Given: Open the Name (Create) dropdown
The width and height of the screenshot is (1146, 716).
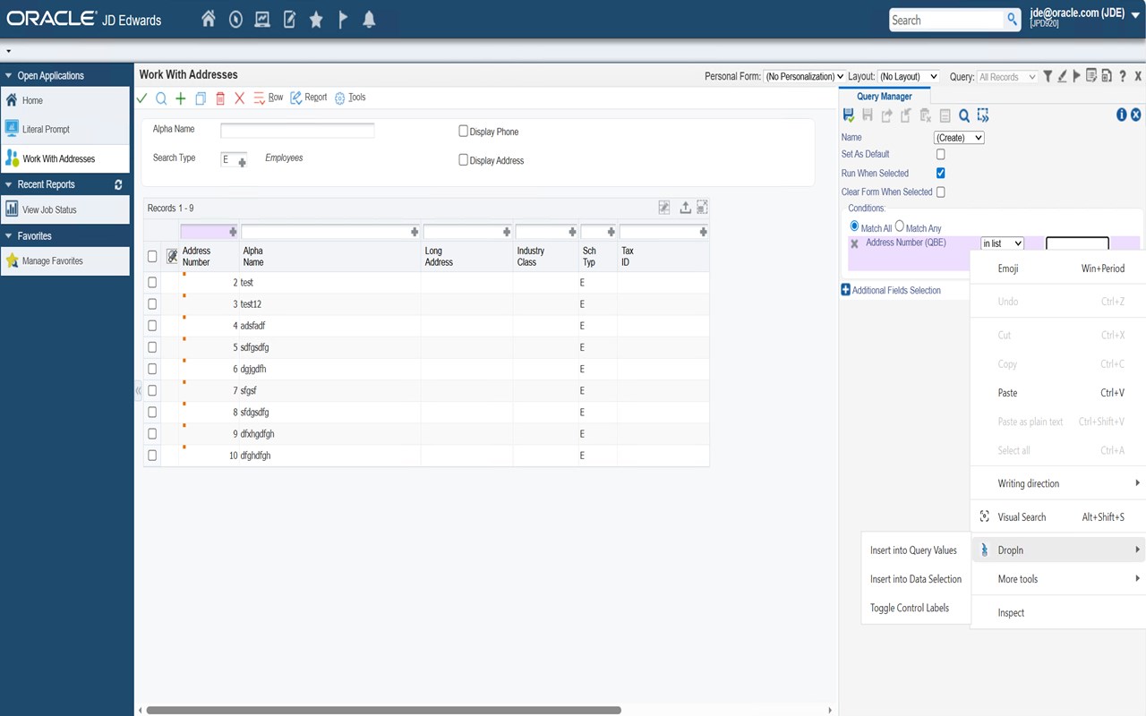Looking at the screenshot, I should (x=959, y=138).
